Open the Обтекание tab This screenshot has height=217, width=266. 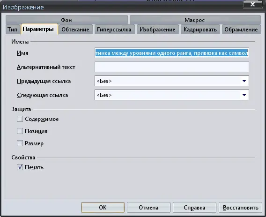pos(75,30)
